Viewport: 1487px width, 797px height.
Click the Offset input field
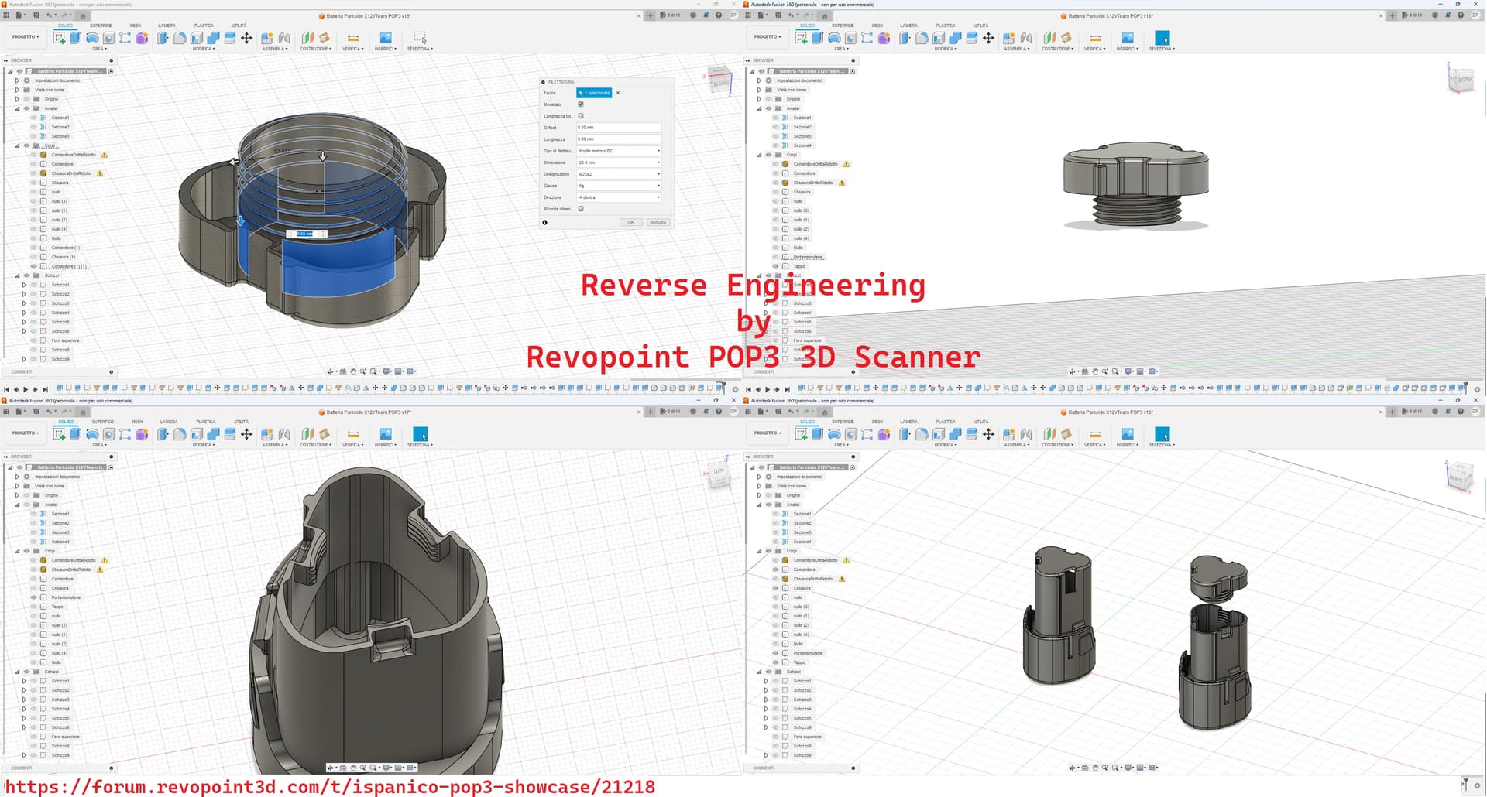point(619,128)
